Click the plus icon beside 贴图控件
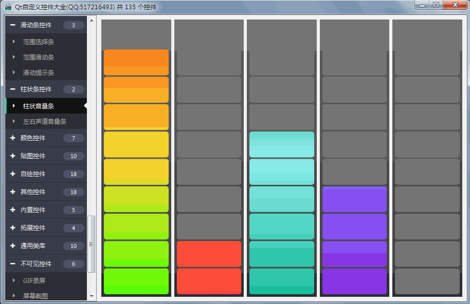Viewport: 470px width, 304px height. coord(12,156)
